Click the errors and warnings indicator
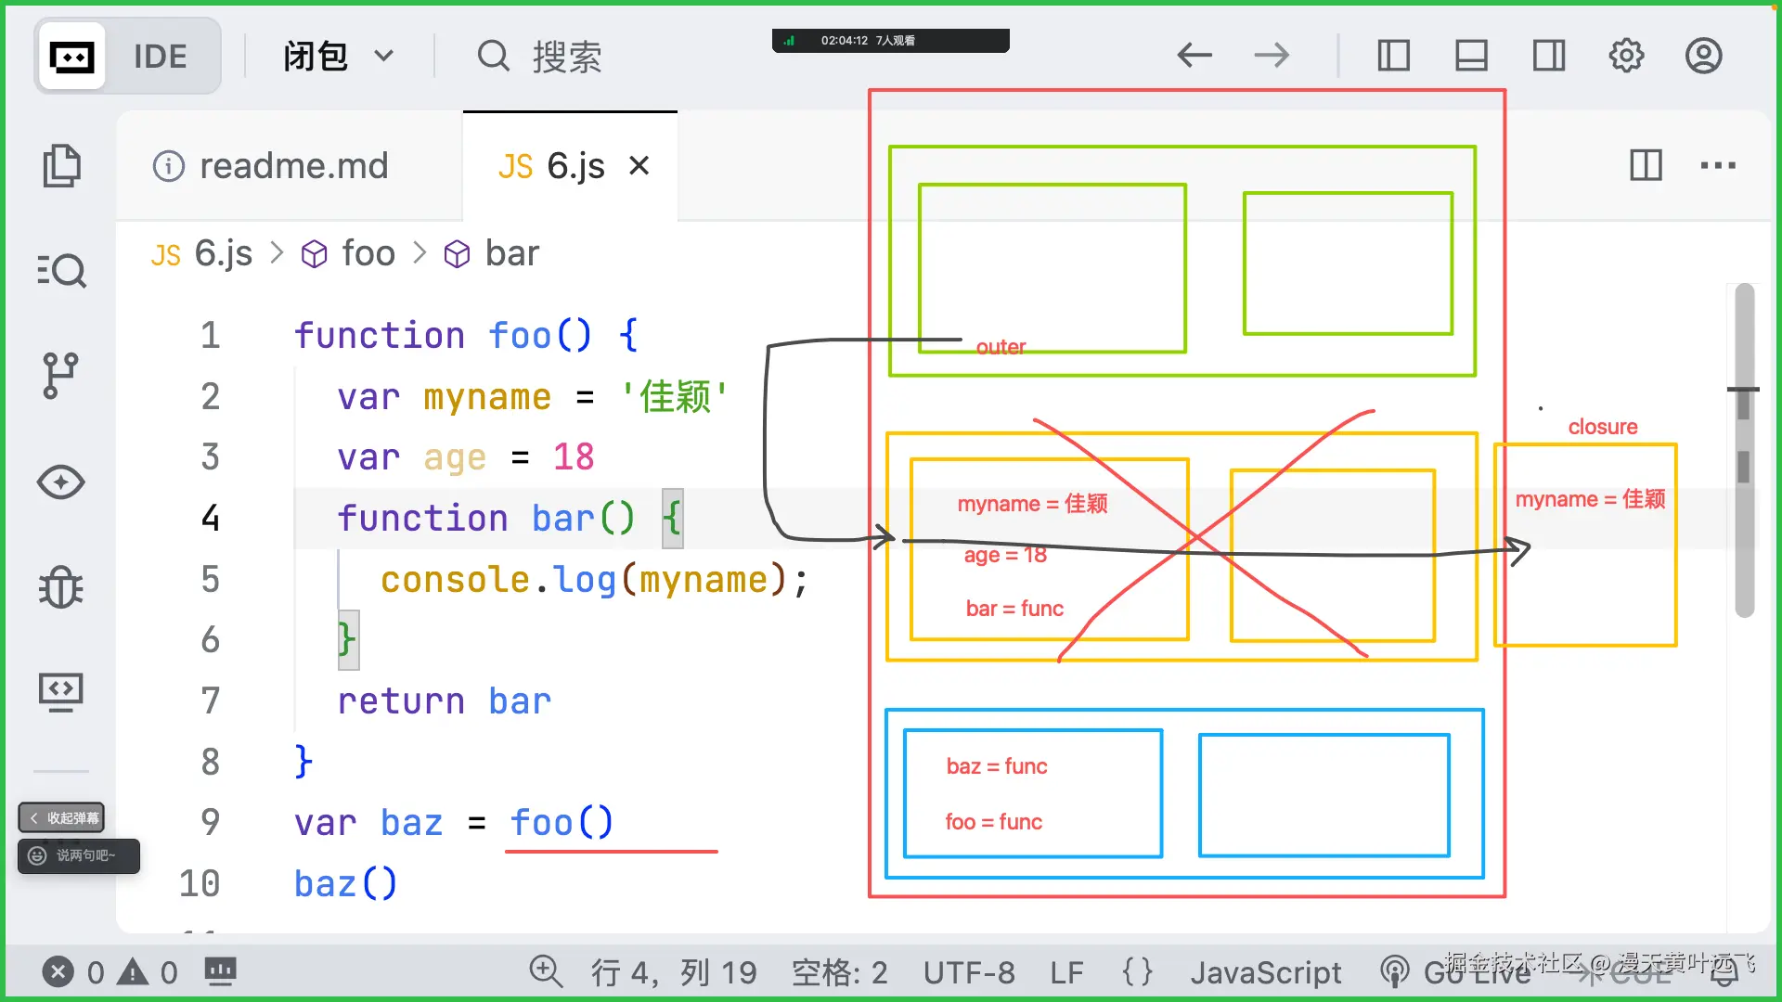The width and height of the screenshot is (1782, 1002). [111, 971]
